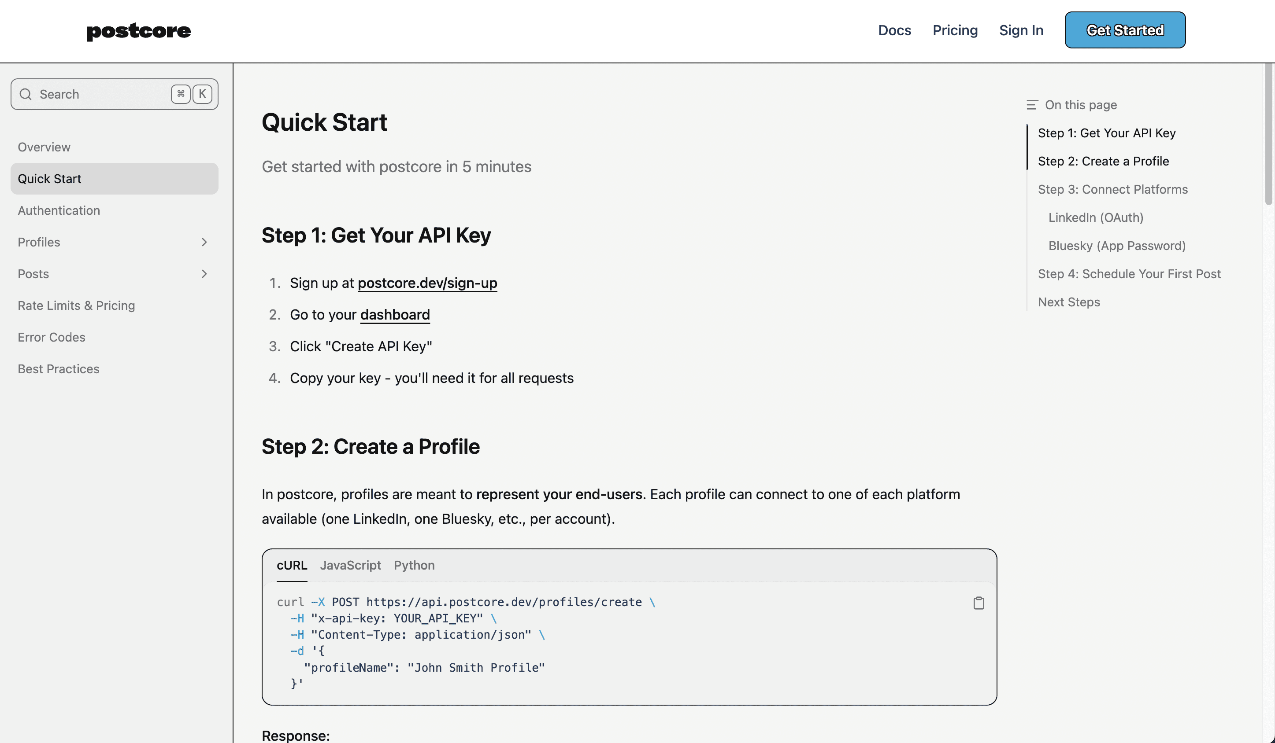Viewport: 1275px width, 743px height.
Task: Expand the Profiles sidebar section
Action: (204, 242)
